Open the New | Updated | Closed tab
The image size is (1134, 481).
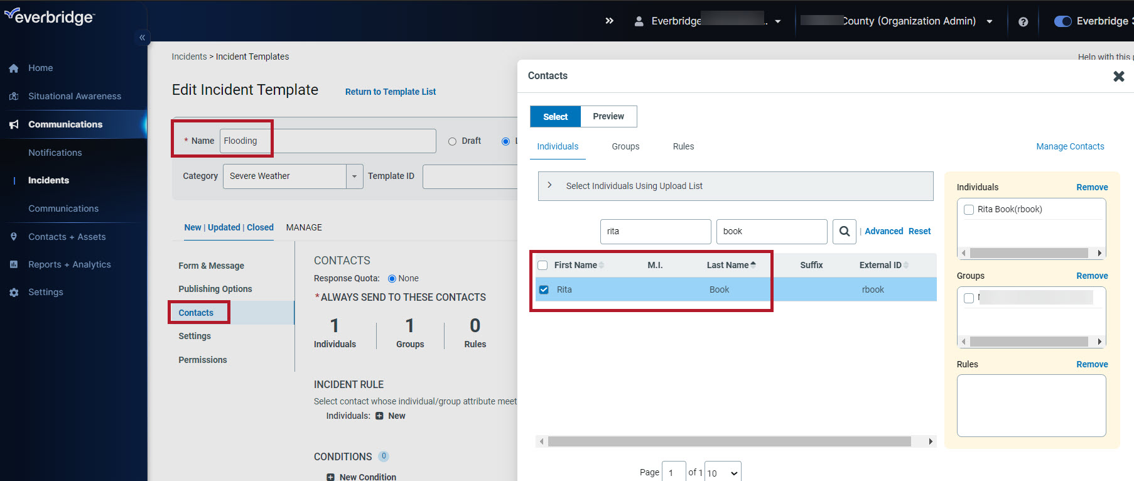point(229,227)
